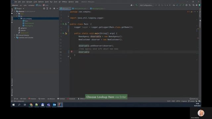Collapse the com.company package

tap(19, 19)
